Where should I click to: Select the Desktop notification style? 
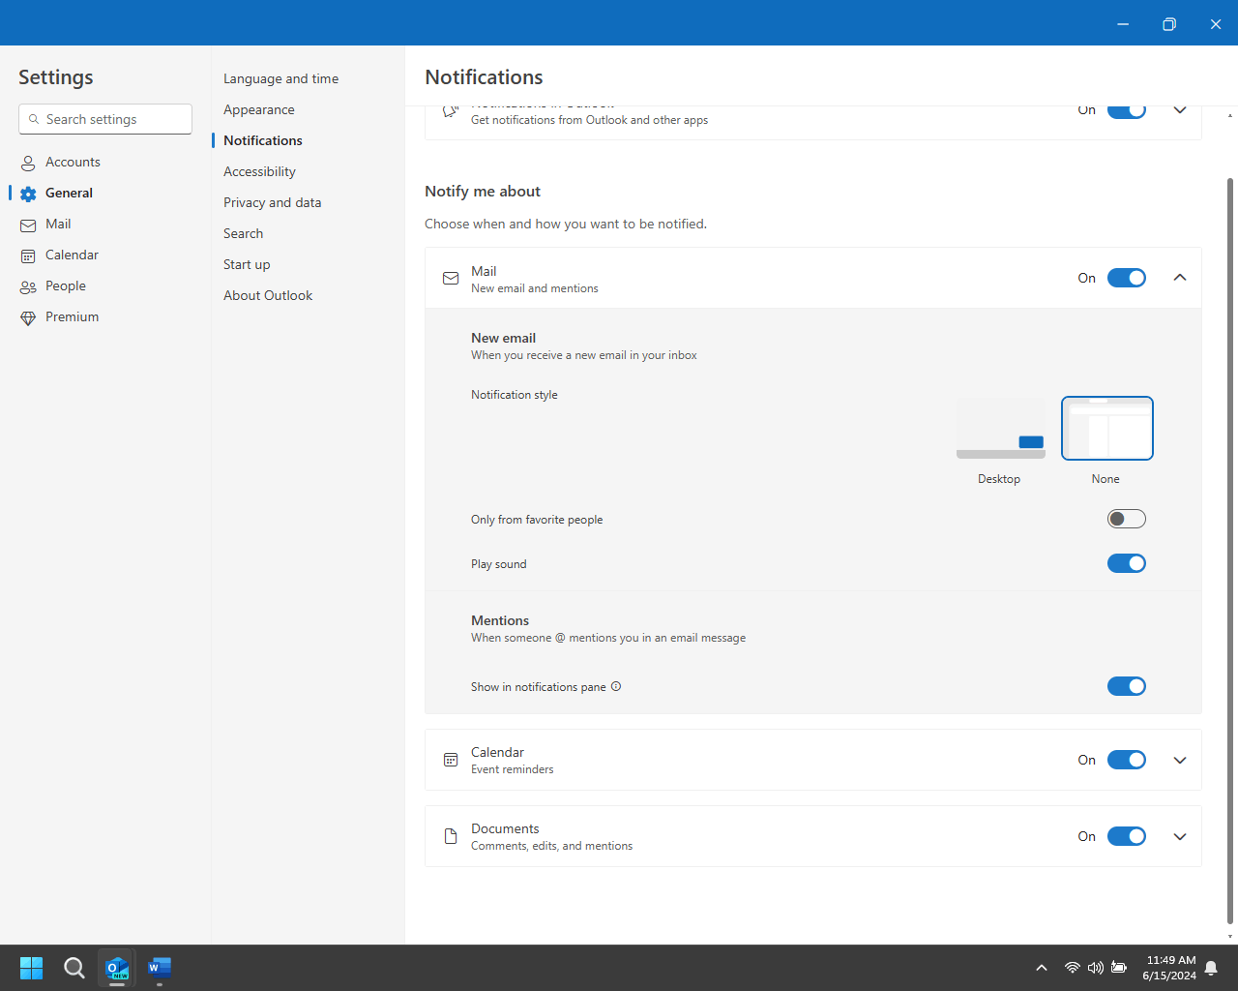tap(999, 428)
